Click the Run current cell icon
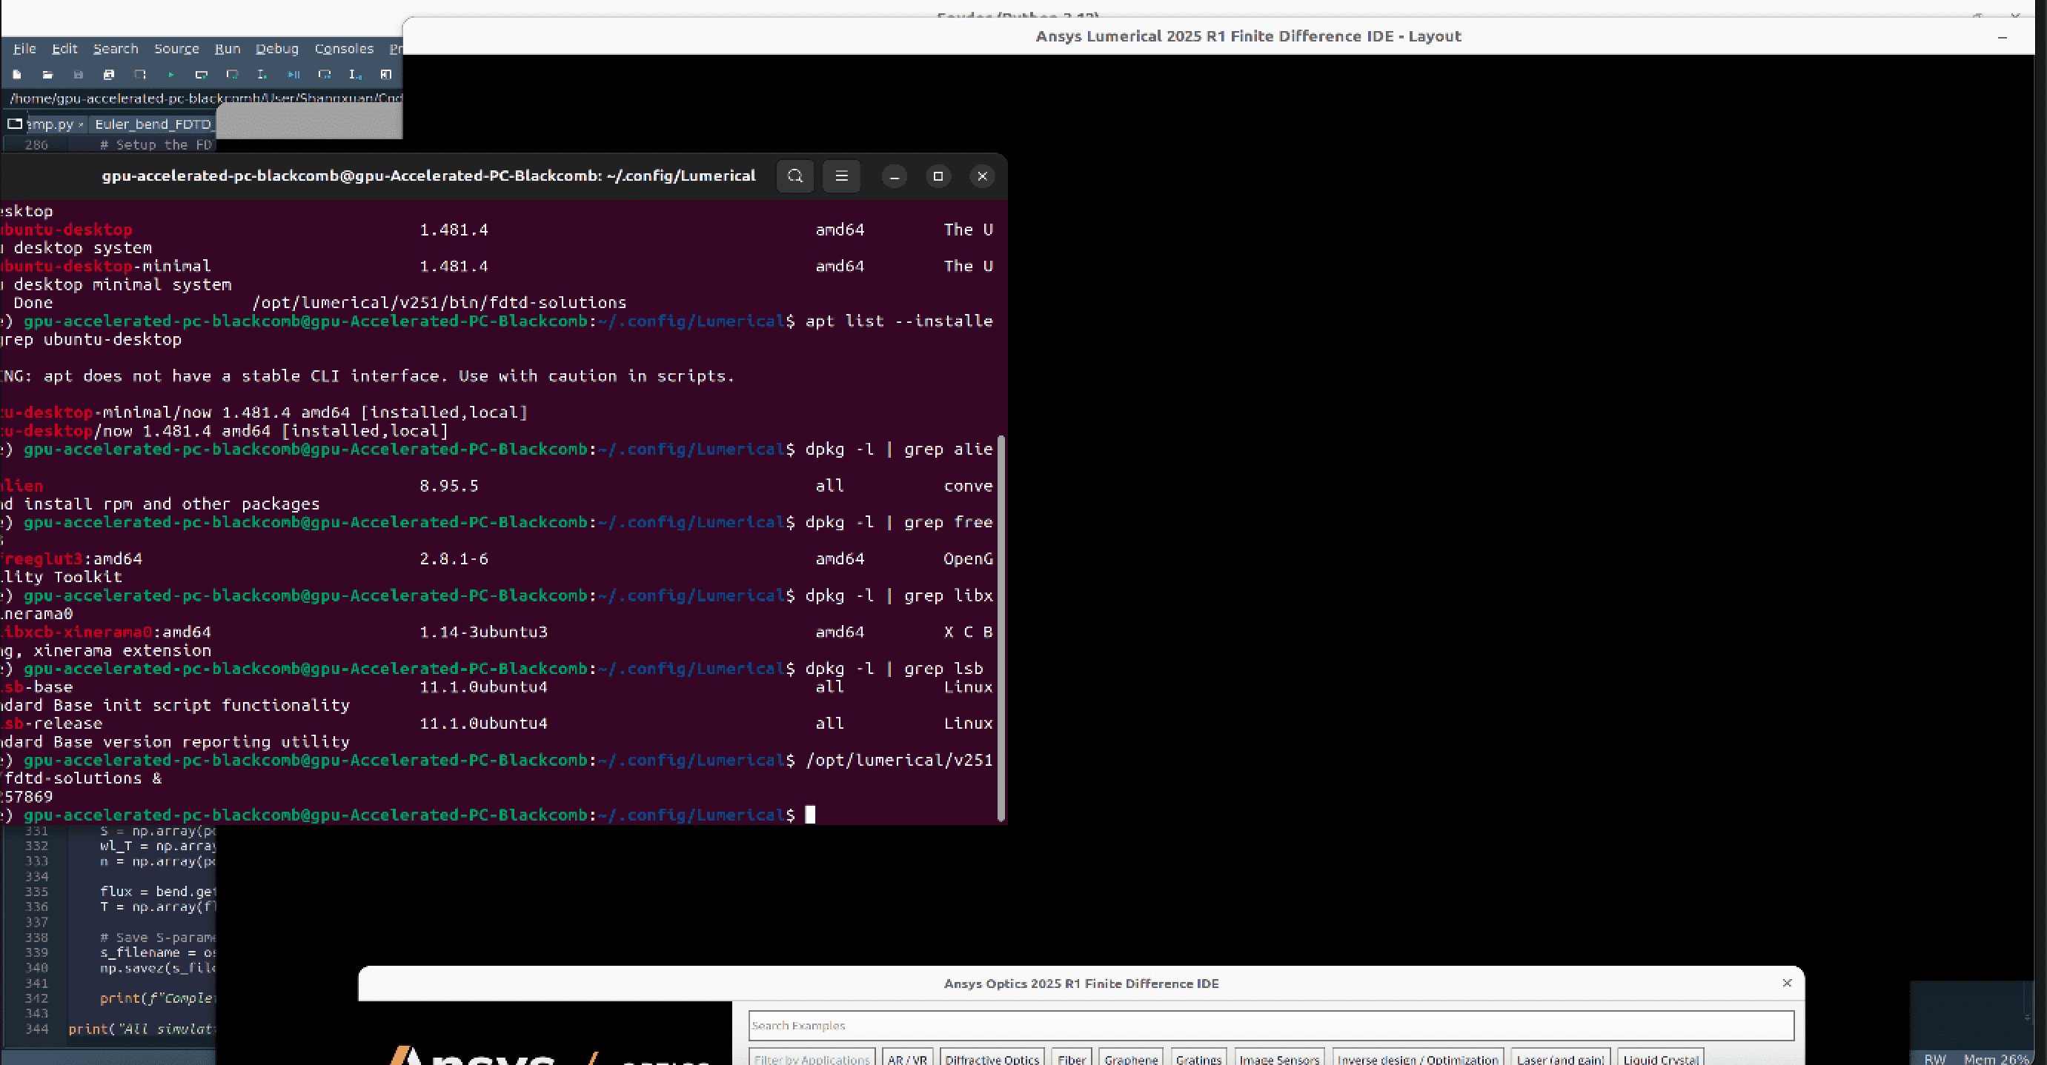This screenshot has height=1065, width=2047. [x=201, y=75]
